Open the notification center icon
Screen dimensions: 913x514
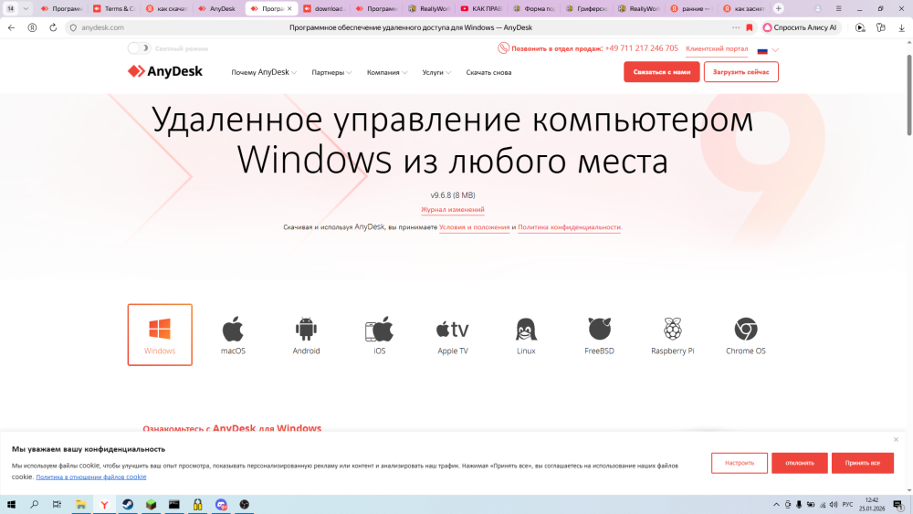click(897, 505)
